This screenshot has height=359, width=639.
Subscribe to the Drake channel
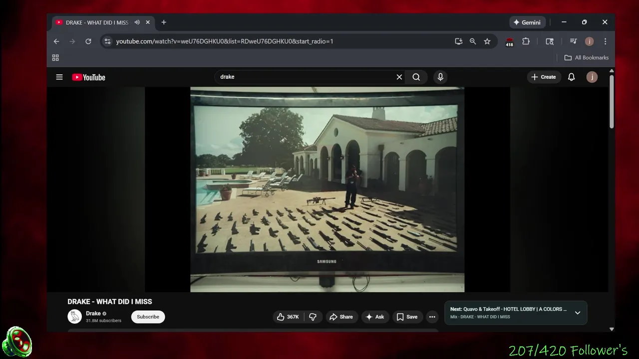pyautogui.click(x=148, y=317)
